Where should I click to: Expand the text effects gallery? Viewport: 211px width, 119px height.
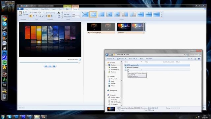click(x=162, y=17)
